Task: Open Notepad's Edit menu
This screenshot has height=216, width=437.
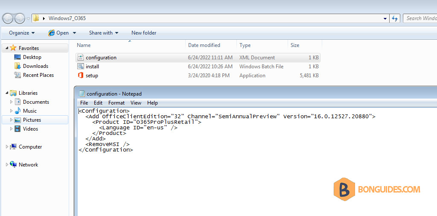Action: point(98,103)
